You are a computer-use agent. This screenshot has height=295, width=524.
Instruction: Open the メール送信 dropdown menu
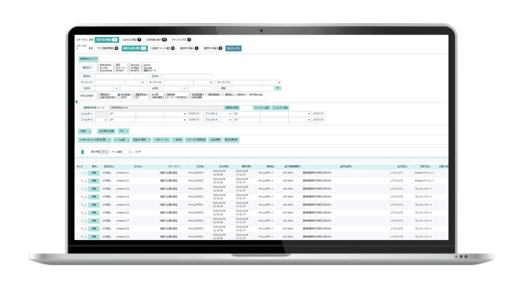point(121,139)
